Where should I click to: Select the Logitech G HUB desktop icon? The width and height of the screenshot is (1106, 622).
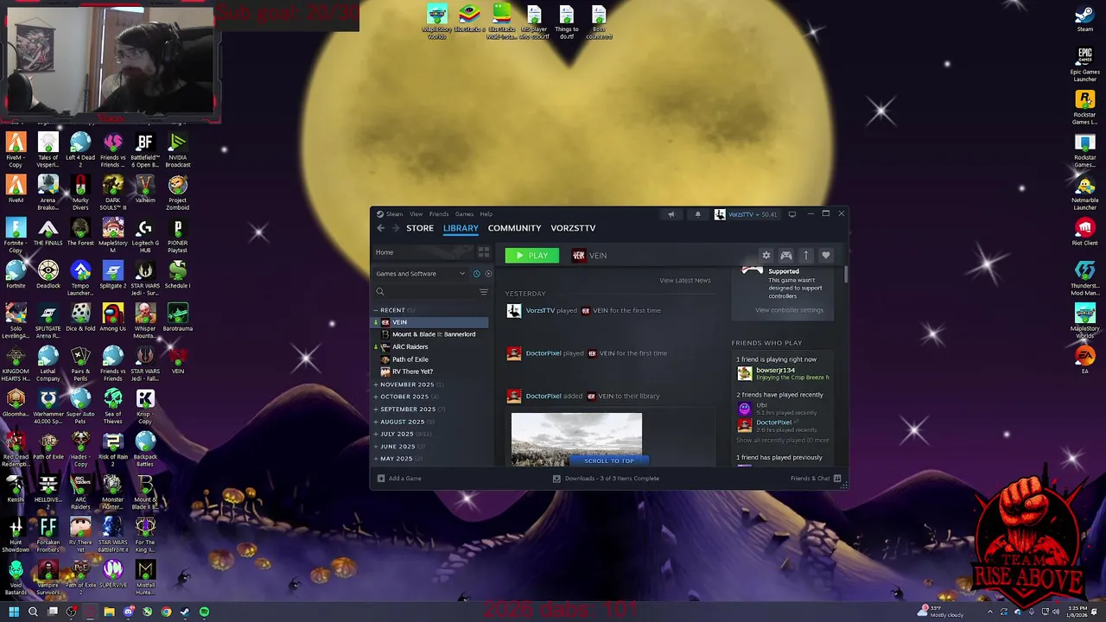[x=145, y=236]
